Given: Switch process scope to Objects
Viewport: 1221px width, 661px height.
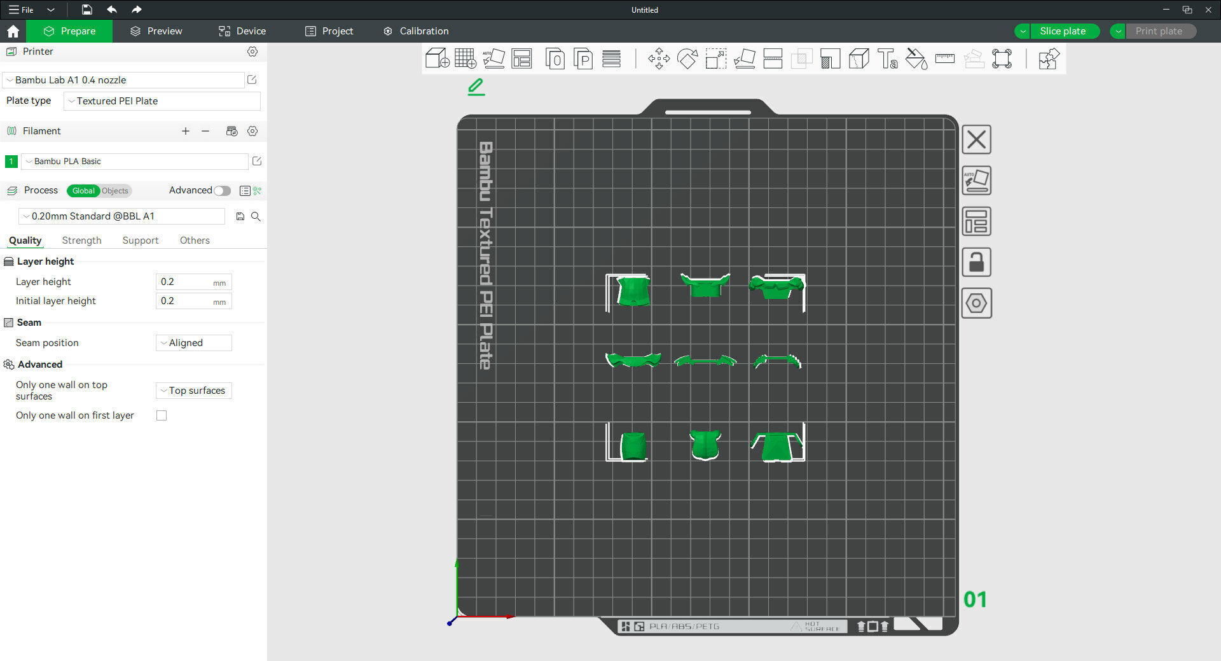Looking at the screenshot, I should tap(115, 191).
